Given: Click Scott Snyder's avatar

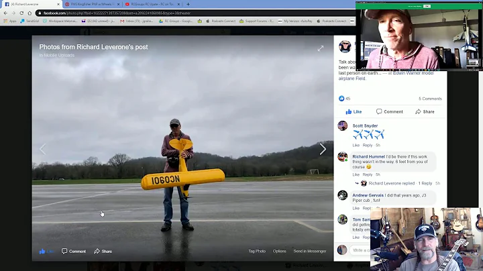Looking at the screenshot, I should click(x=343, y=125).
